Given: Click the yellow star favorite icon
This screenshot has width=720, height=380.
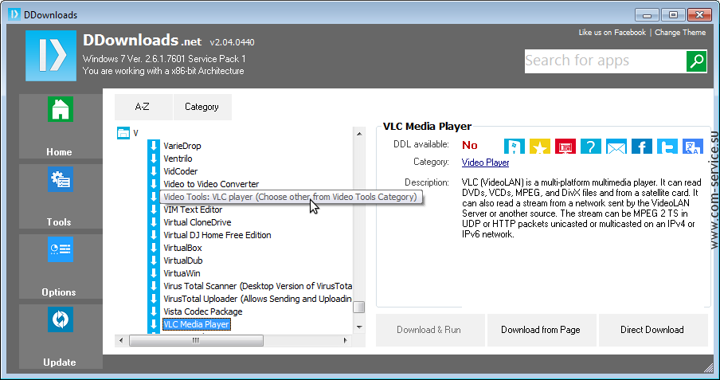Looking at the screenshot, I should pos(540,146).
